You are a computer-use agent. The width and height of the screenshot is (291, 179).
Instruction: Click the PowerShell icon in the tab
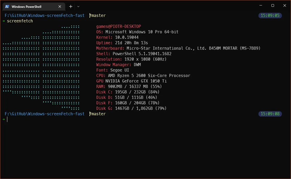tap(7, 7)
